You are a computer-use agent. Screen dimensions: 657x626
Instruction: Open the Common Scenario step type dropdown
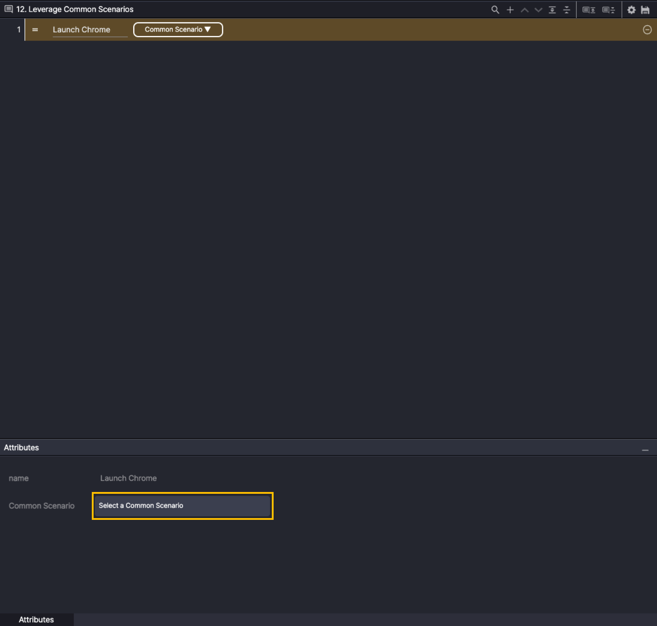(178, 30)
